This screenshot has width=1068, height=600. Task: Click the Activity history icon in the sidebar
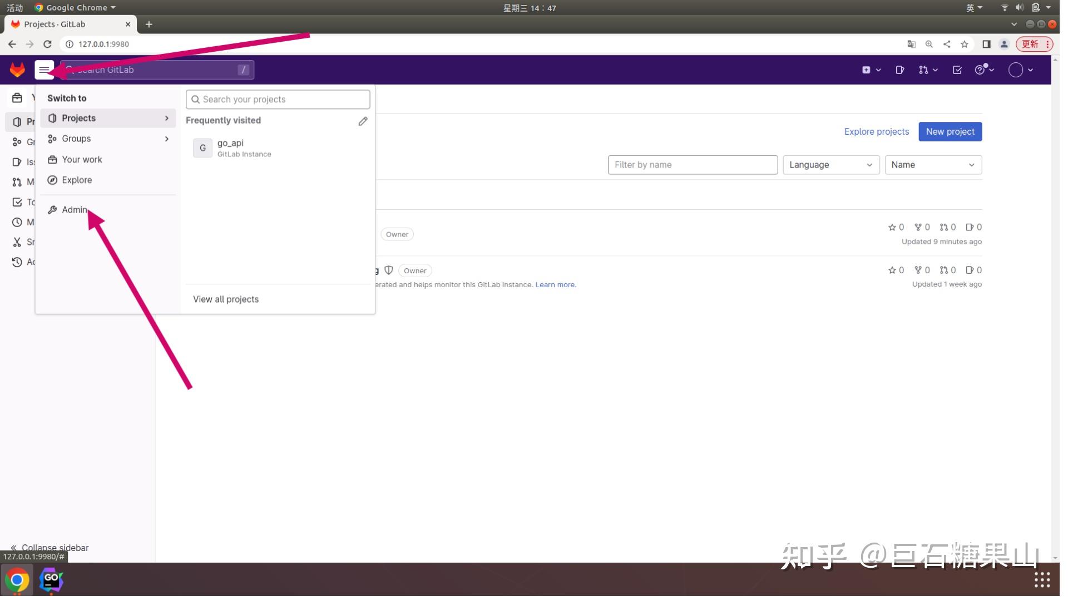tap(16, 262)
